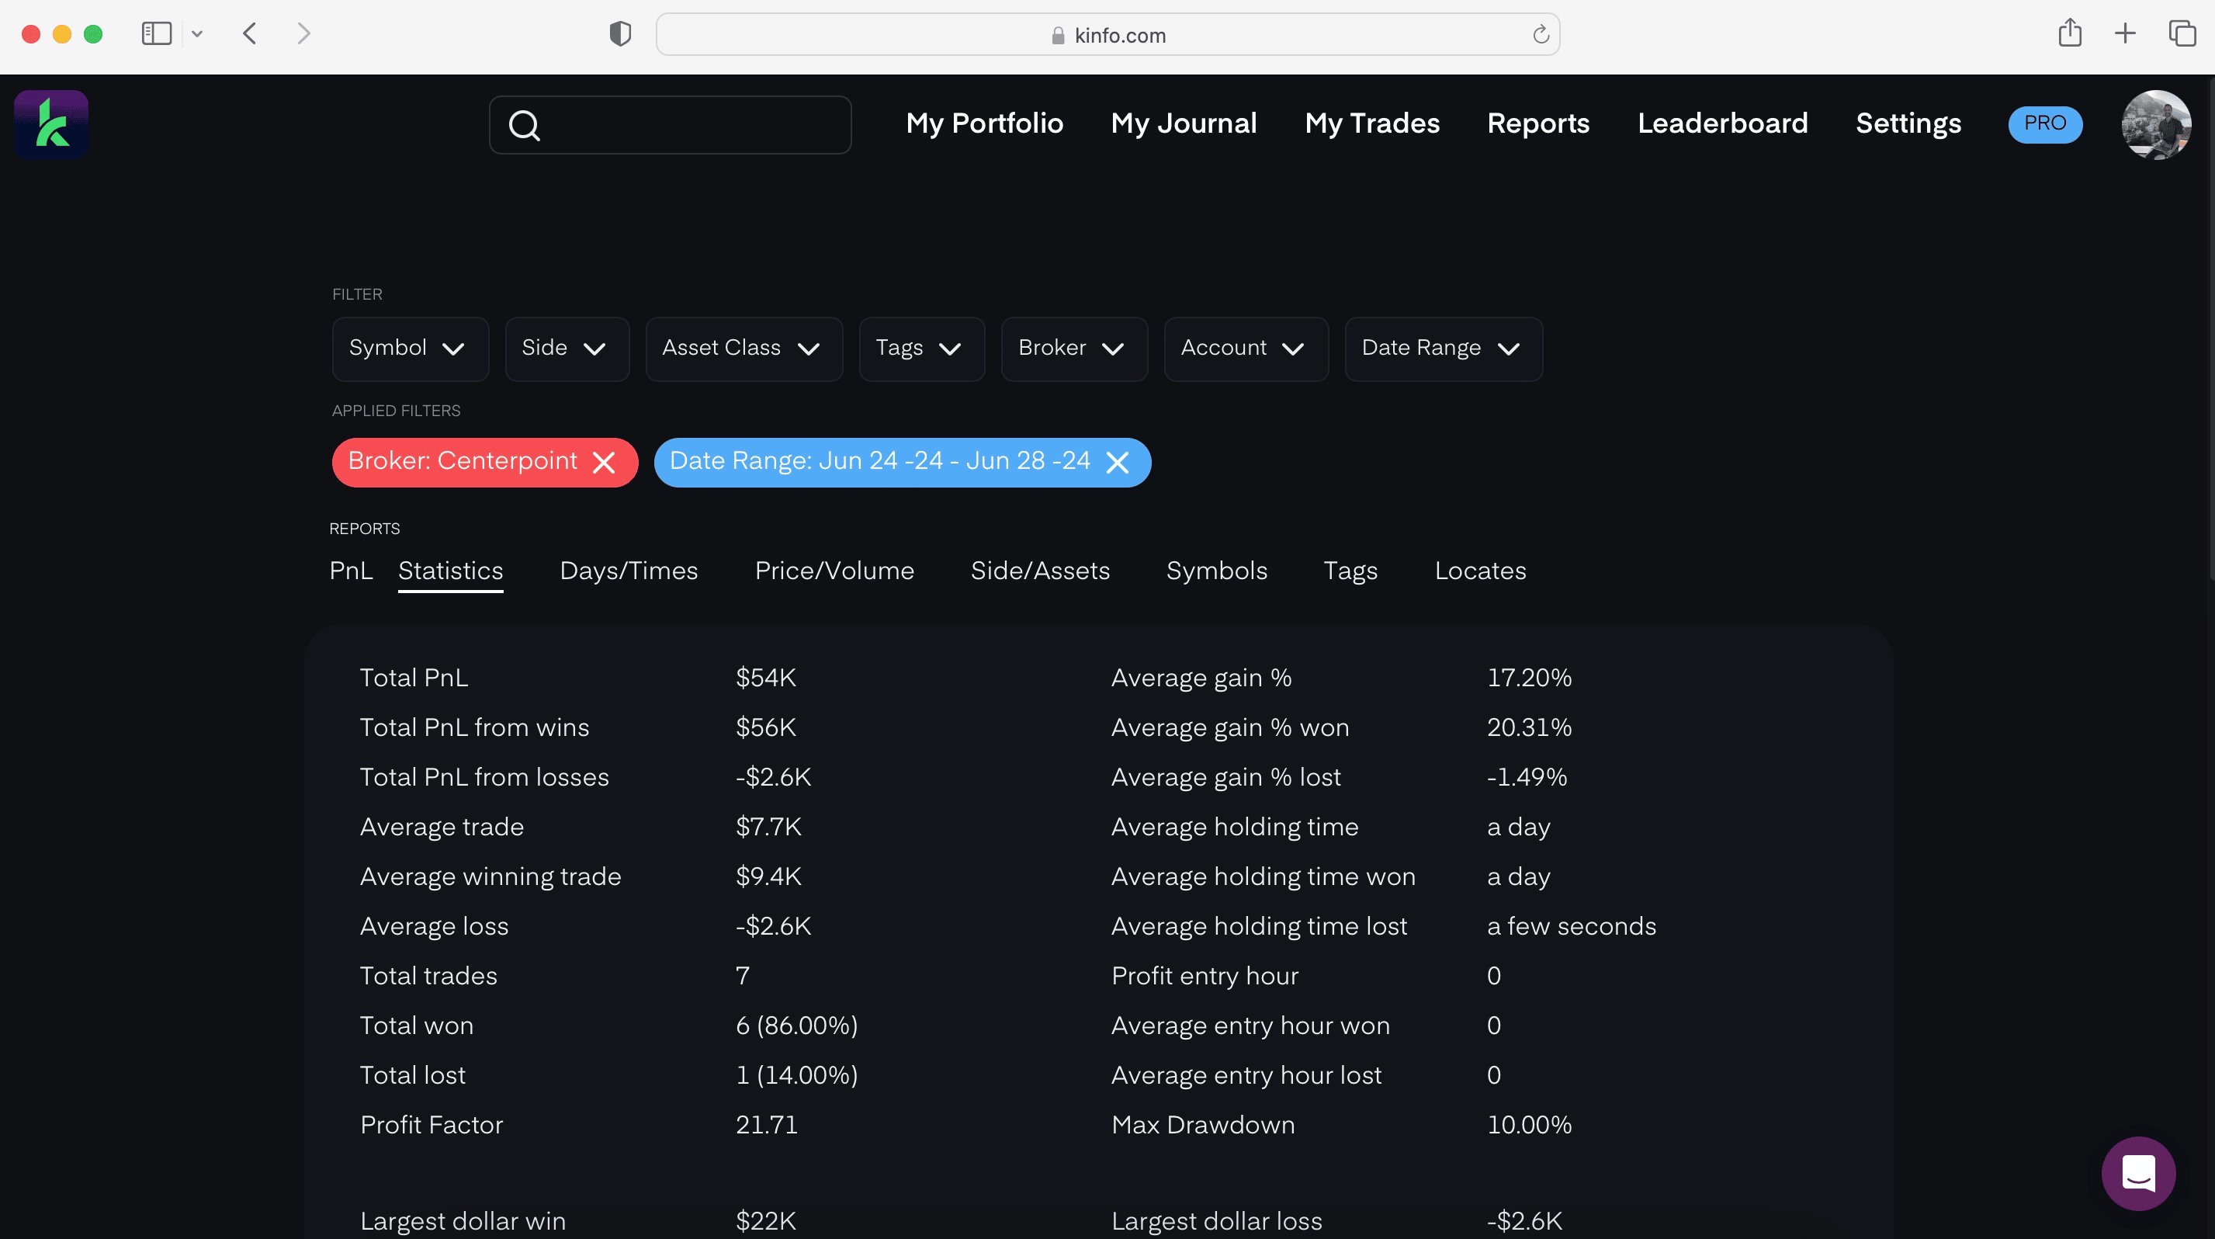Open the user profile avatar

pos(2154,125)
